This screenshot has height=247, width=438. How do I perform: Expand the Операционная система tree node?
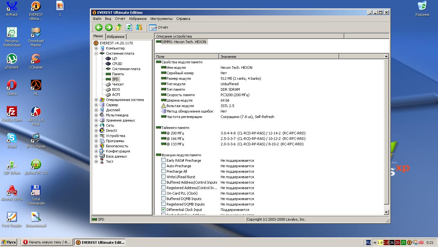click(x=96, y=100)
